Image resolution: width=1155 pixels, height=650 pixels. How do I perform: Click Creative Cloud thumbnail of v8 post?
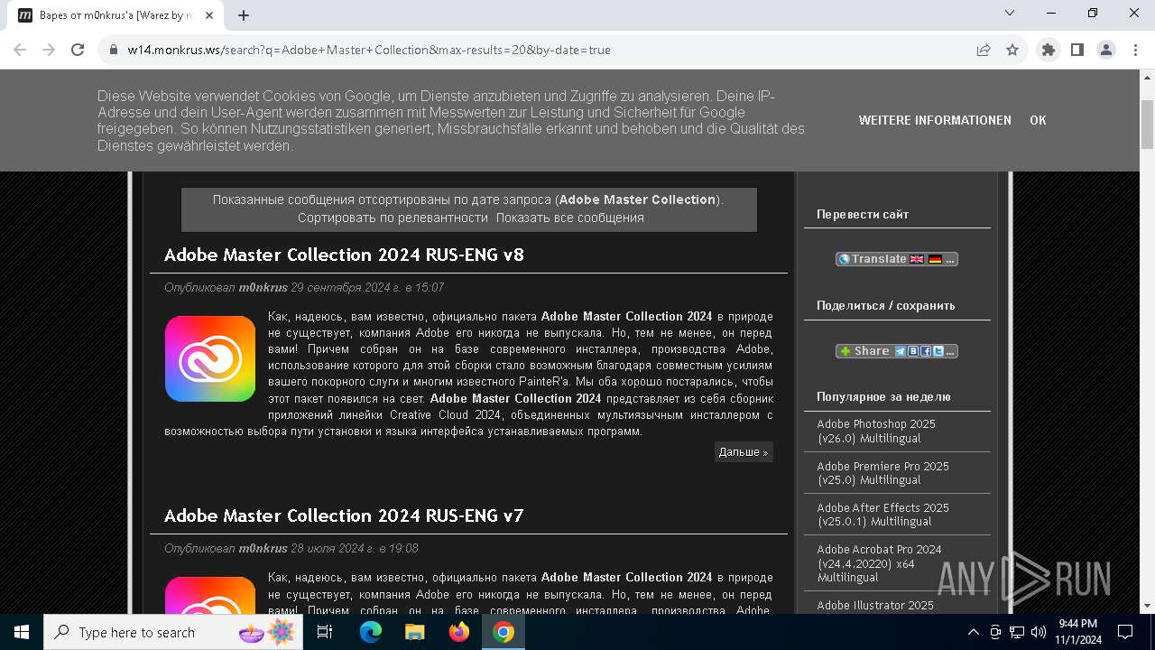pyautogui.click(x=210, y=358)
